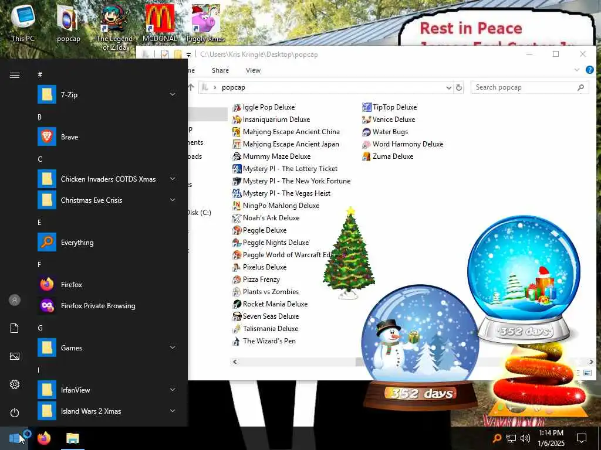This screenshot has height=450, width=601.
Task: Expand Chicken Invaders COTDS Xmas folder
Action: pyautogui.click(x=173, y=179)
